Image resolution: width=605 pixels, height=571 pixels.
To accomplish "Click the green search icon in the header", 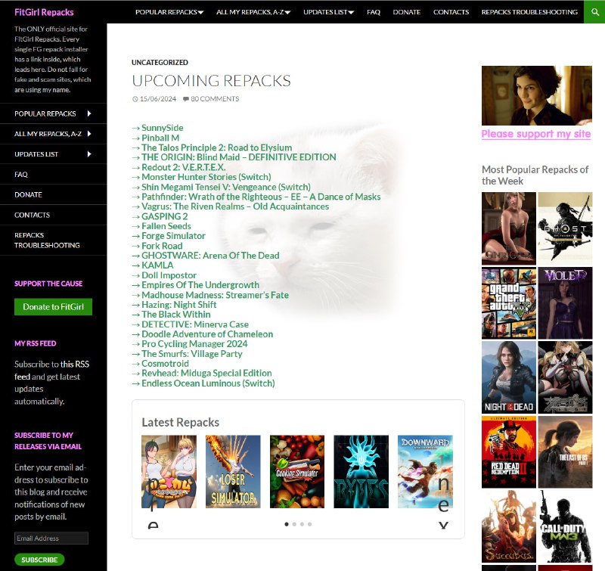I will coord(594,11).
